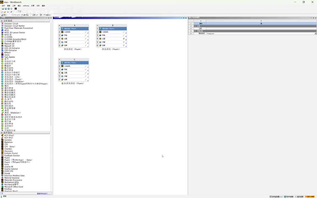Click the toolbox filter funnel icon
The height and width of the screenshot is (198, 317).
(2, 194)
